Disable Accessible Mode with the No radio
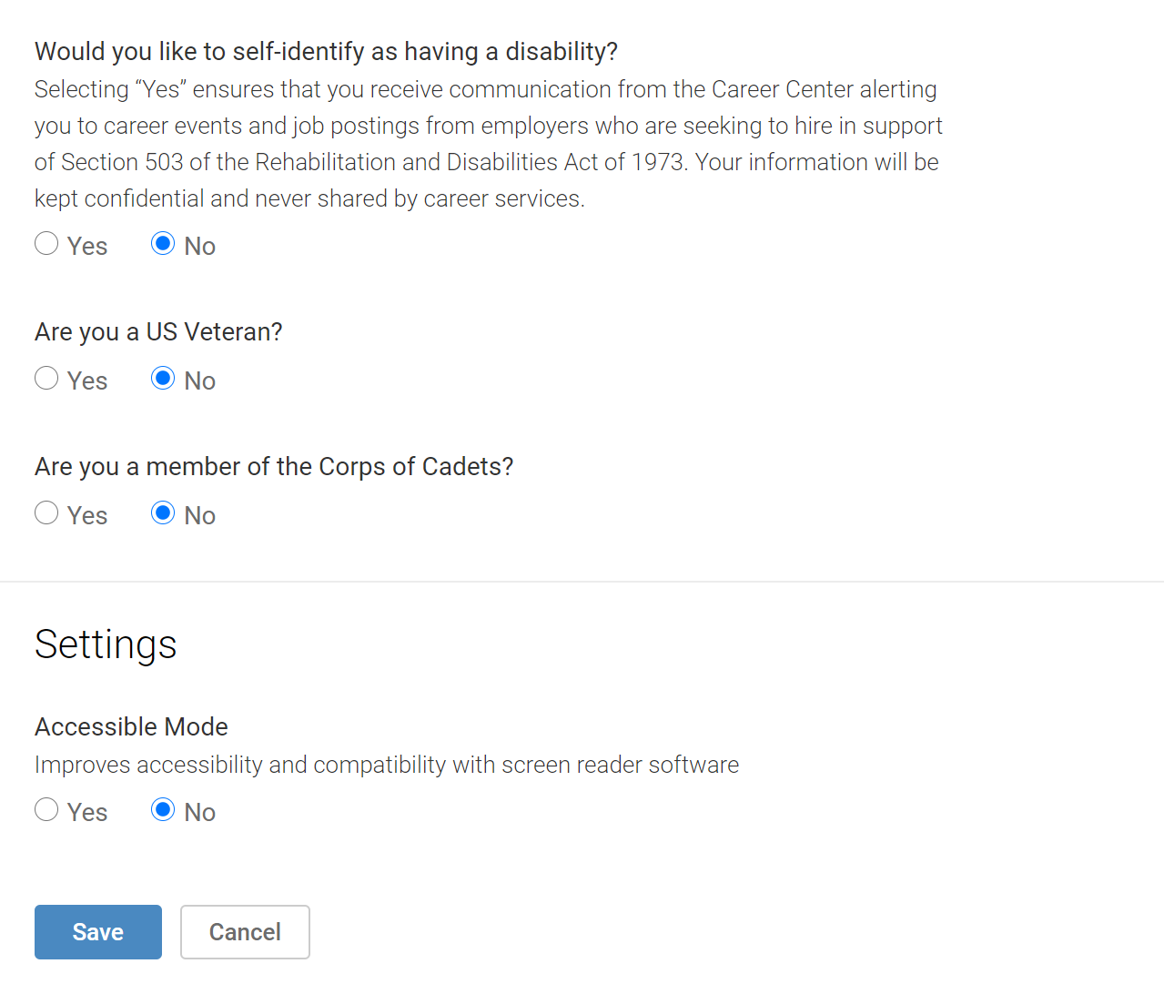Screen dimensions: 1164x984 click(163, 810)
